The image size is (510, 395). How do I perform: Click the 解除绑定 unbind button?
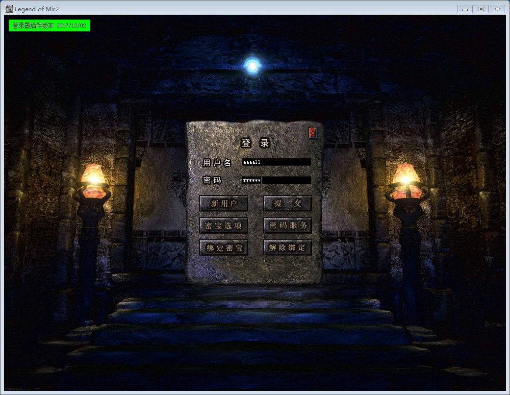tap(287, 247)
